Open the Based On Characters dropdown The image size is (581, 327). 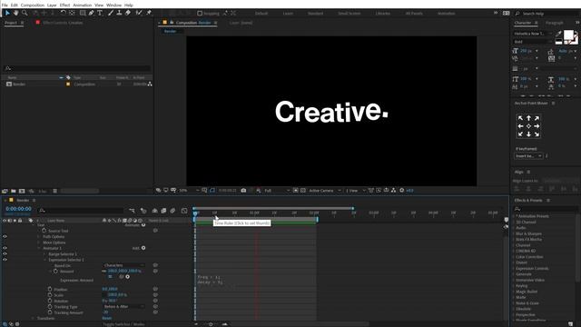click(123, 265)
